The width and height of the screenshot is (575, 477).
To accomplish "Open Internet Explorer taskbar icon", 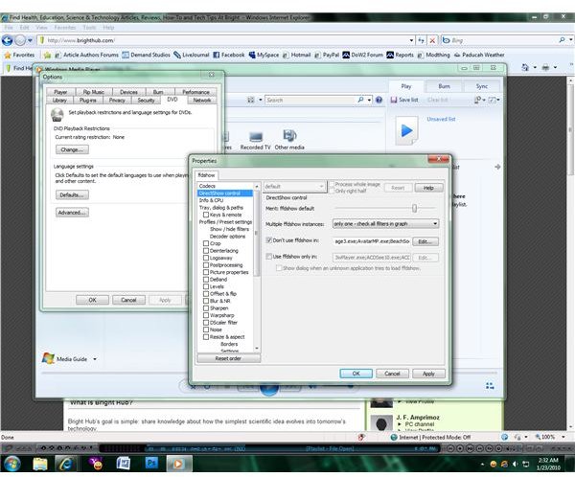I will [66, 464].
